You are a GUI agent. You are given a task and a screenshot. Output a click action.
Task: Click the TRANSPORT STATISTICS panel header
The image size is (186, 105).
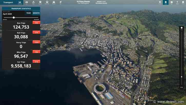tap(21, 8)
